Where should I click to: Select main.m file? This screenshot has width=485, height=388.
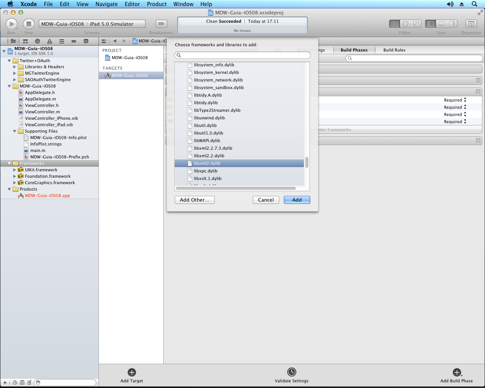coord(38,150)
